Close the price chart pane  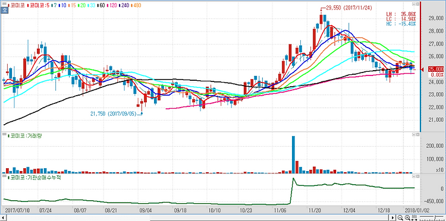click(417, 4)
